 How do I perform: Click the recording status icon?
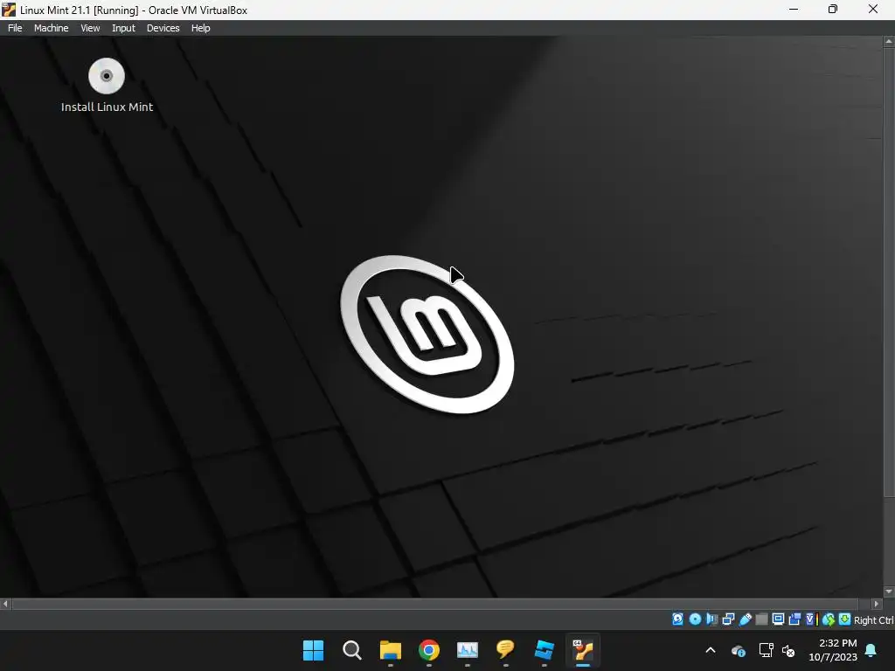point(794,619)
